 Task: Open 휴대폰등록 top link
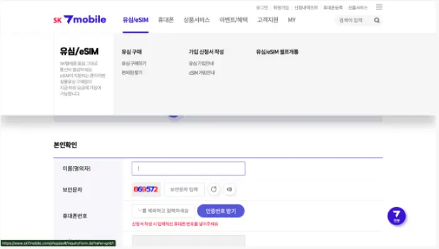tap(333, 8)
